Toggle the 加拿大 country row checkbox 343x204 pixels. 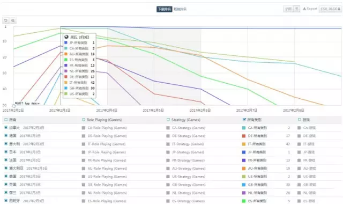(x=6, y=127)
